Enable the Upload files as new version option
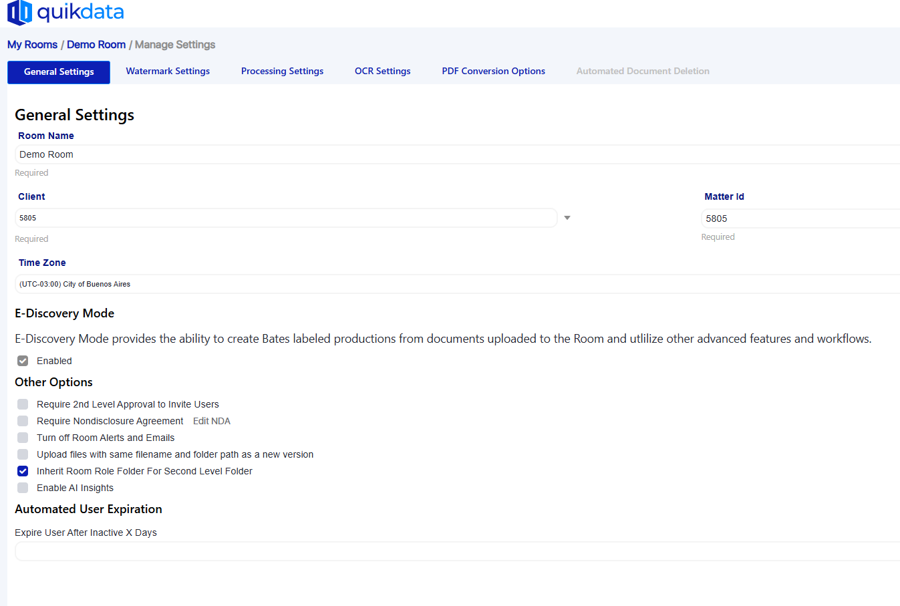 click(22, 454)
